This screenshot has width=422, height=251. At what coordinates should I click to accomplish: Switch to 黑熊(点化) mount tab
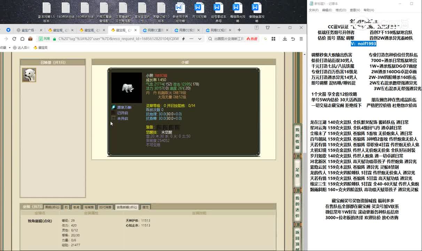click(x=52, y=207)
